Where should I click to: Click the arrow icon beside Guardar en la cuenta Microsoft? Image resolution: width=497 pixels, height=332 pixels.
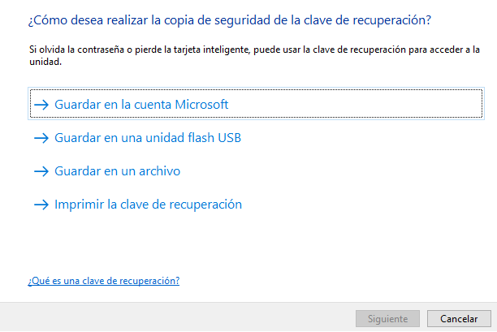tap(41, 105)
